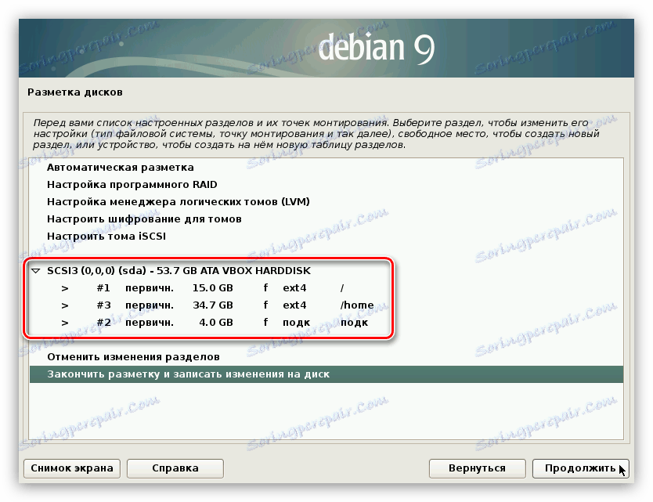Click the #2 partition number
The width and height of the screenshot is (653, 502).
tap(103, 323)
